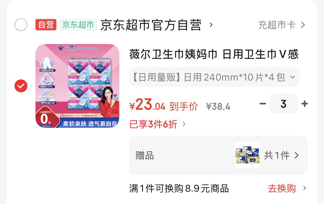Open the sanitary pad product image
Screen dimensions: 324x204
tap(77, 86)
